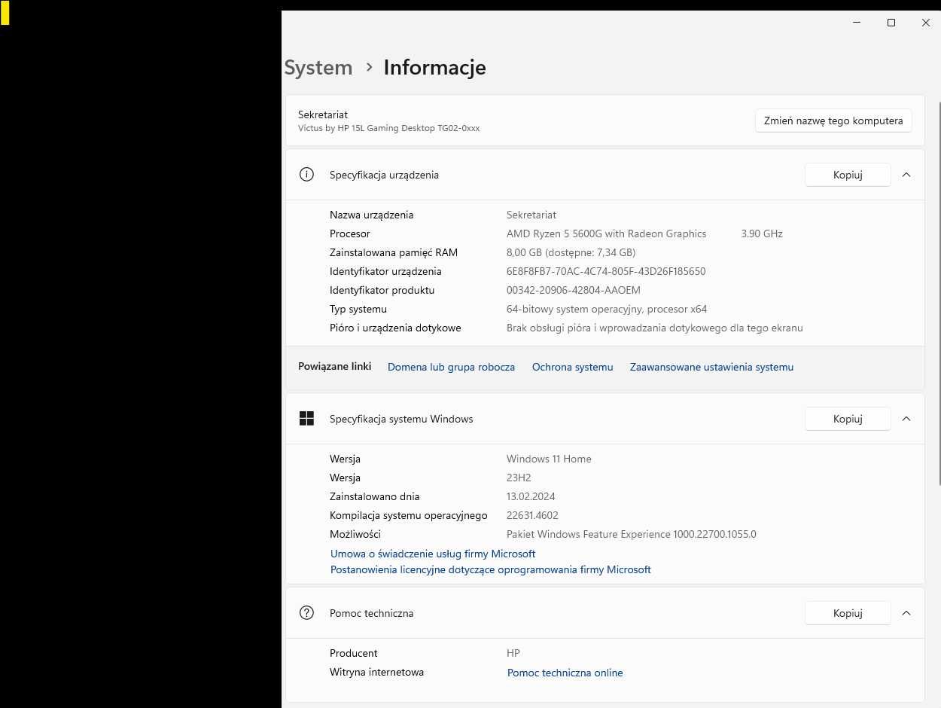This screenshot has height=708, width=941.
Task: Click the 8,00 GB RAM value
Action: click(571, 252)
